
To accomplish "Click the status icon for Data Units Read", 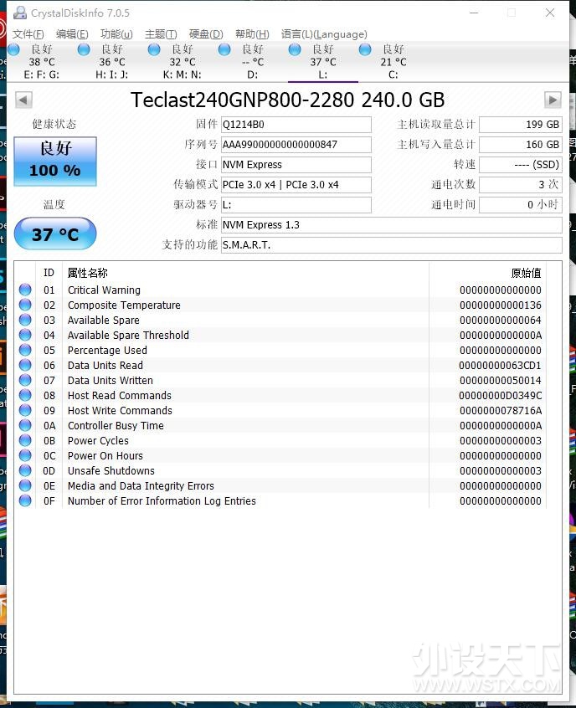I will tap(25, 365).
